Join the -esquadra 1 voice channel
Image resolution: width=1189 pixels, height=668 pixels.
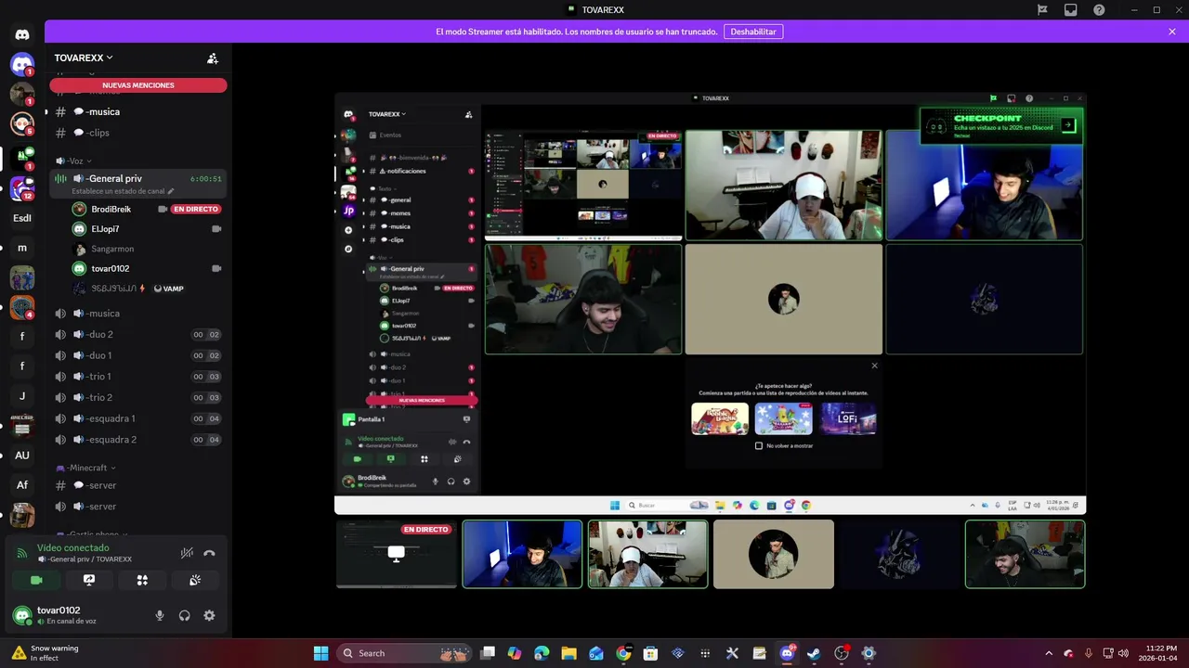(138, 418)
